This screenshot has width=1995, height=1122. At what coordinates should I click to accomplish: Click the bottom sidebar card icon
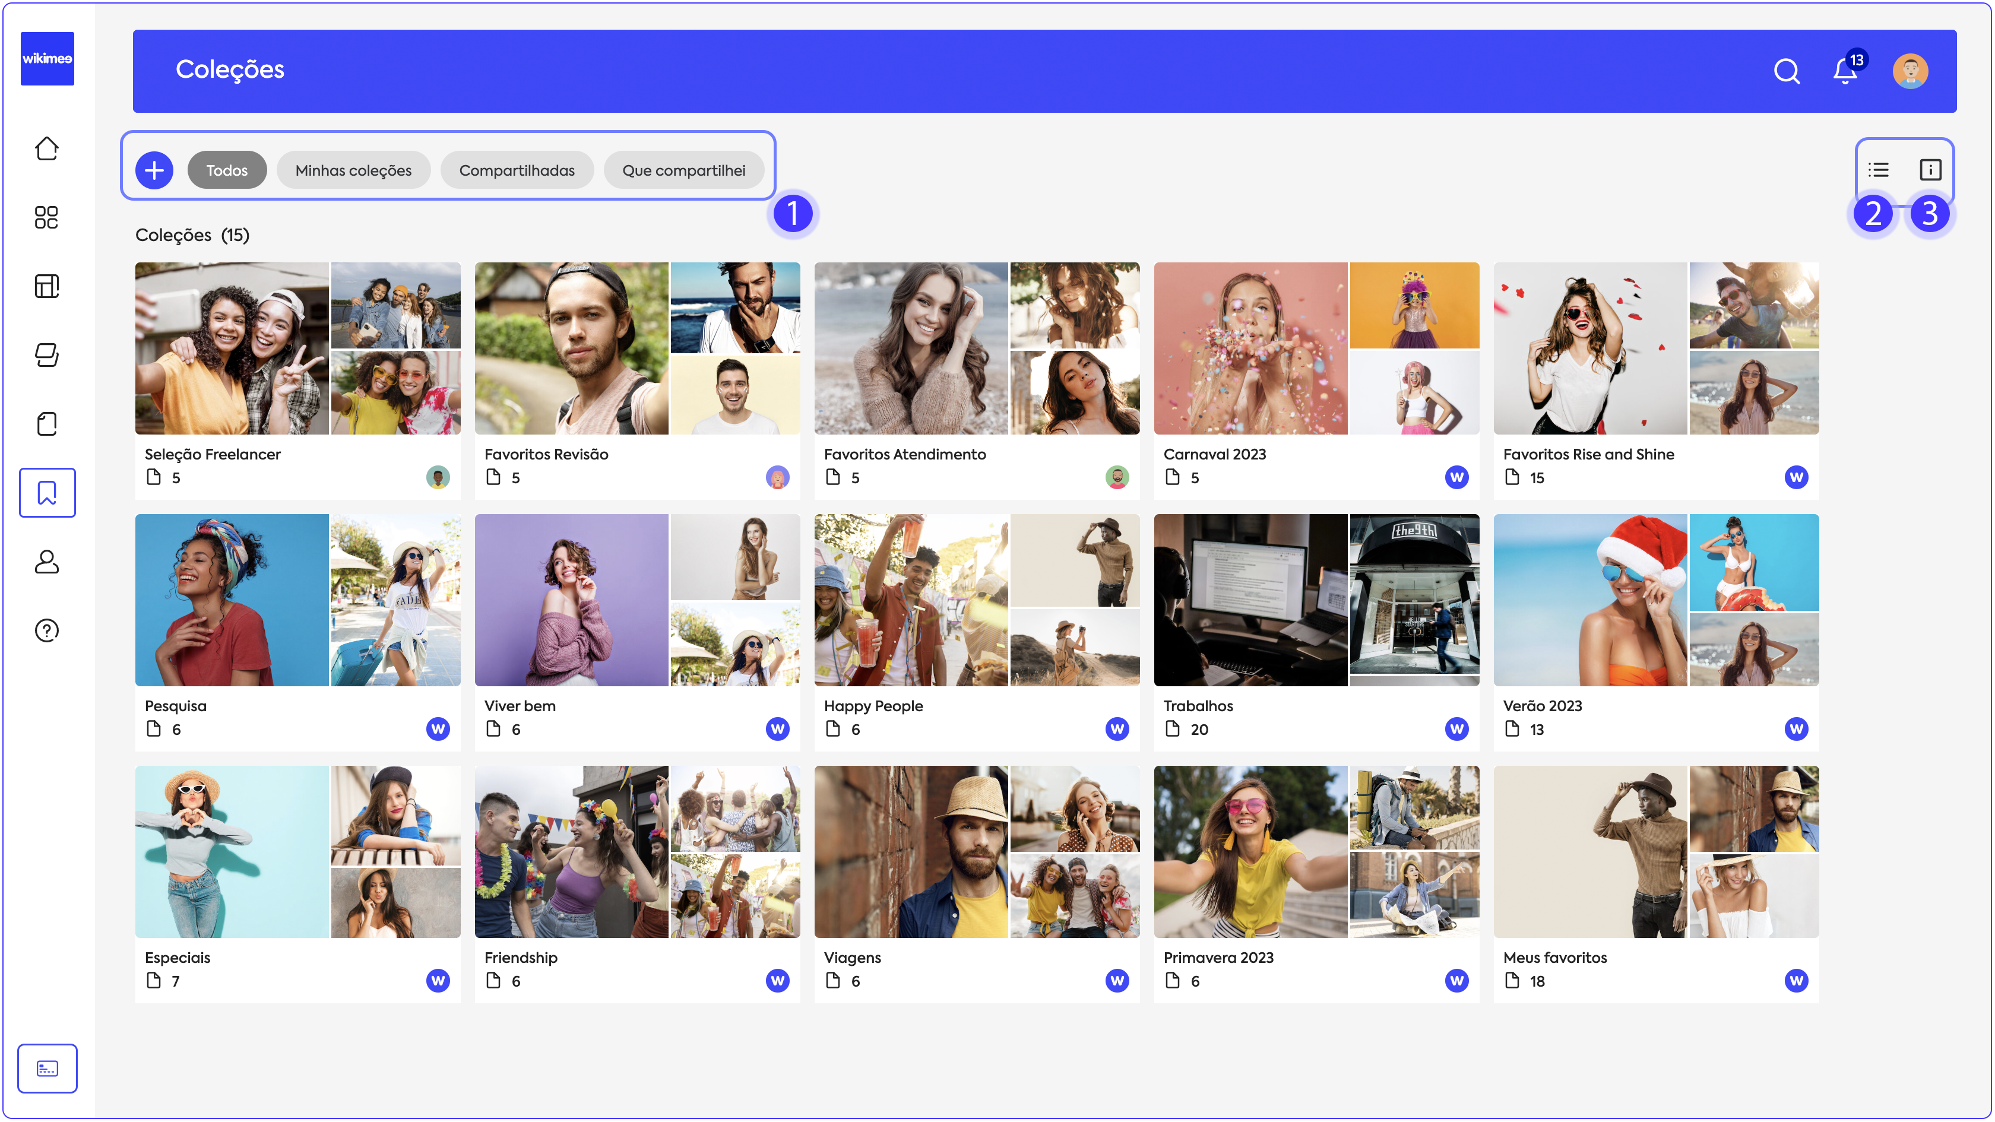click(x=47, y=1069)
